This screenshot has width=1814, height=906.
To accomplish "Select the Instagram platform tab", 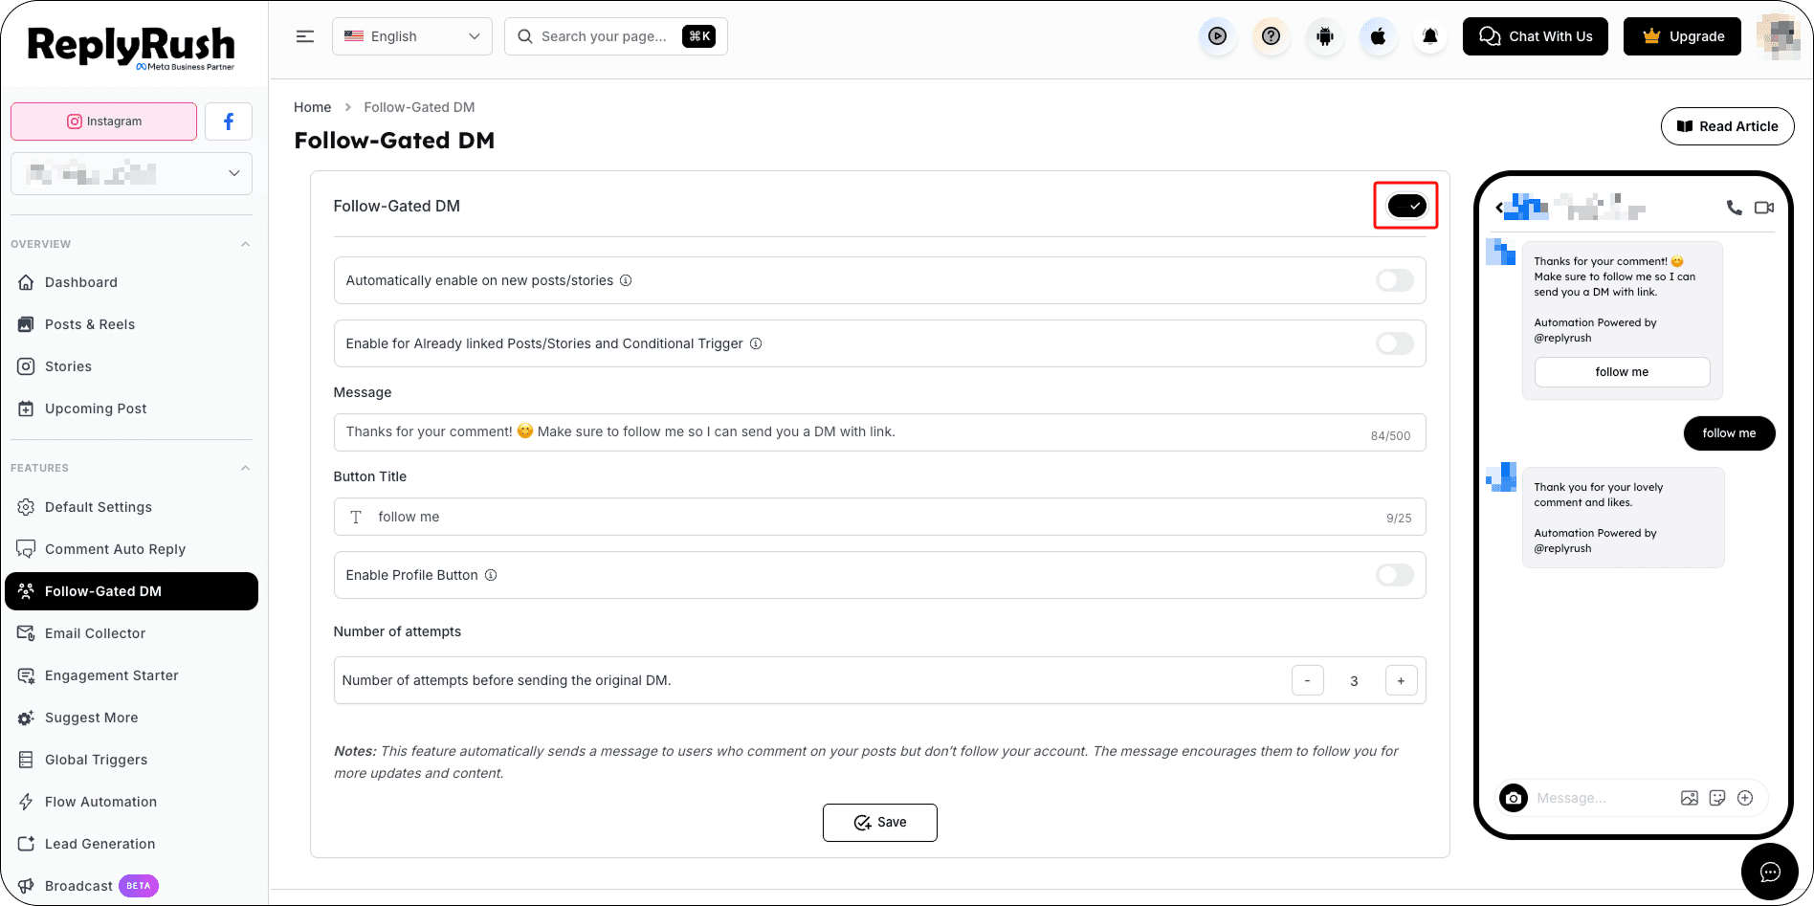I will (104, 122).
